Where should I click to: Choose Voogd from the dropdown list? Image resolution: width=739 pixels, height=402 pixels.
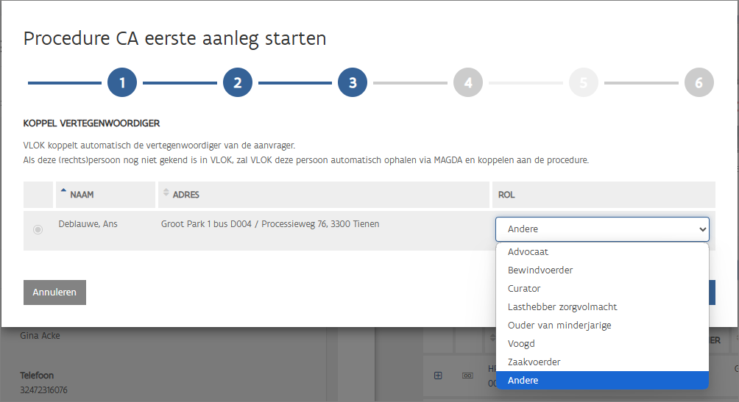pos(521,344)
